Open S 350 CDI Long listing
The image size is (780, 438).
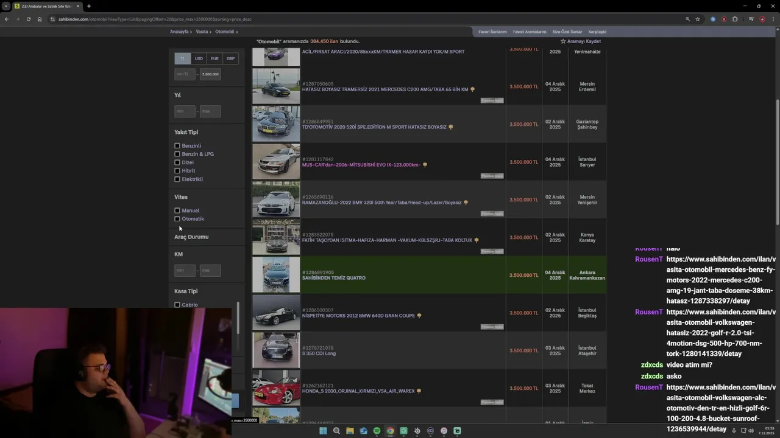click(319, 353)
